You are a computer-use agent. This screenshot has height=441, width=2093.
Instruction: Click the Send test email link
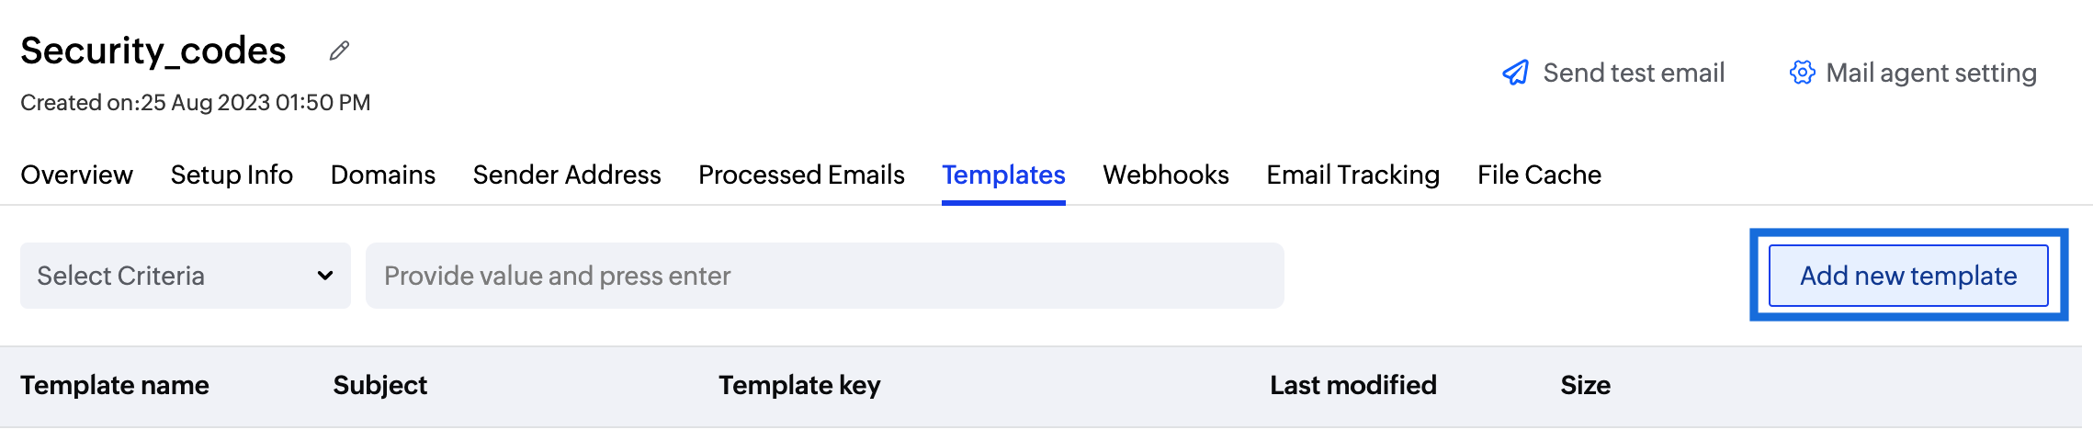pos(1634,73)
